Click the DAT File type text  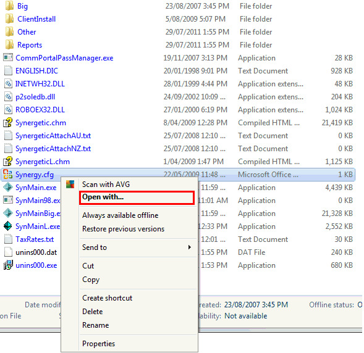click(252, 252)
